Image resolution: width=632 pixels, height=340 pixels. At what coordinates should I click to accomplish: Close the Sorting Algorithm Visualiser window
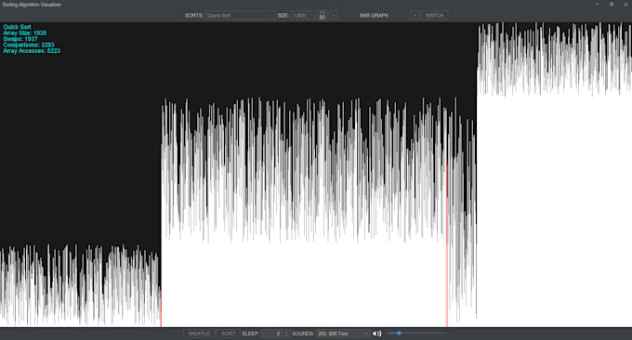[625, 5]
